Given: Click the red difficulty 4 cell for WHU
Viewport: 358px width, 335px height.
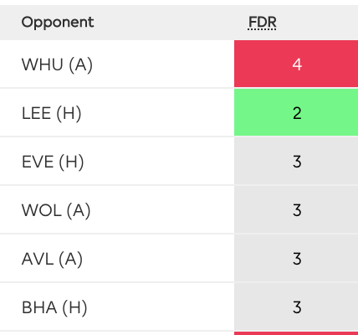Looking at the screenshot, I should pyautogui.click(x=296, y=64).
